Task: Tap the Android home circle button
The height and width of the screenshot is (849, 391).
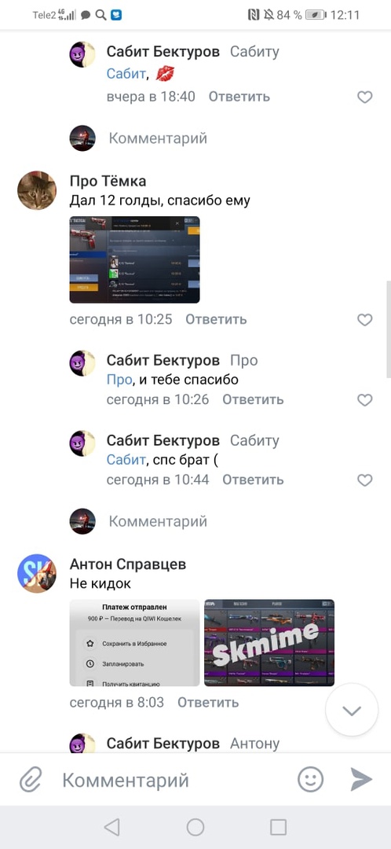Action: 195,827
